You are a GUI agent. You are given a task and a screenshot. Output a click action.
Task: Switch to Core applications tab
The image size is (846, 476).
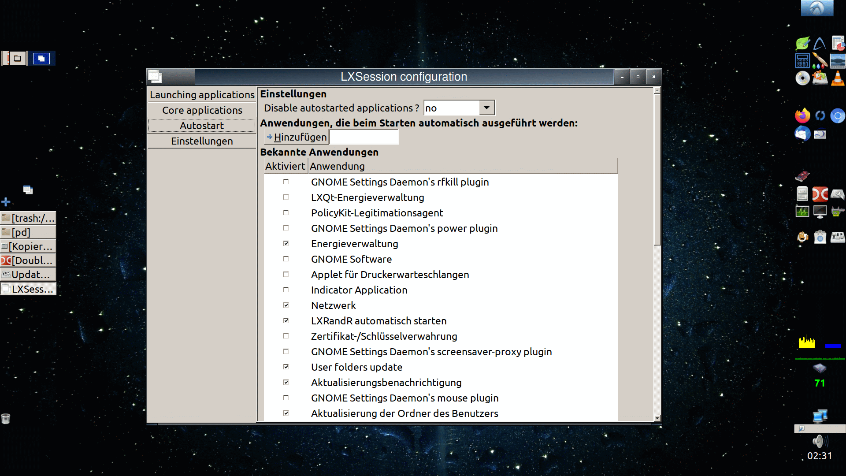point(202,110)
